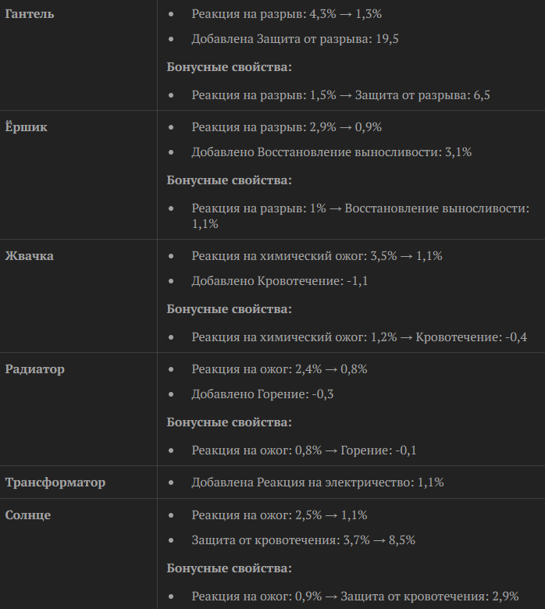Click 'Добавлена Реакция на электричество: 1,1%' line
The image size is (545, 609).
pos(317,483)
